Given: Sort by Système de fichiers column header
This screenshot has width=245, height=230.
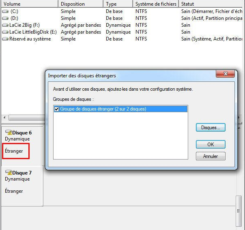Looking at the screenshot, I should (x=156, y=4).
